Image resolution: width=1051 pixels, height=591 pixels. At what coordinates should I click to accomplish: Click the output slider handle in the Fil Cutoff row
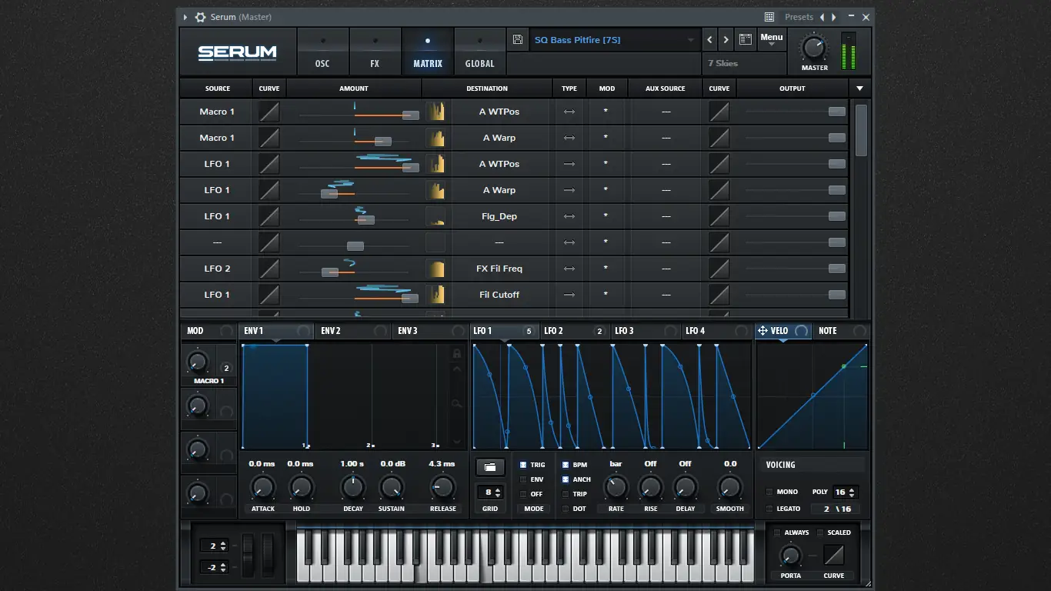click(x=836, y=295)
